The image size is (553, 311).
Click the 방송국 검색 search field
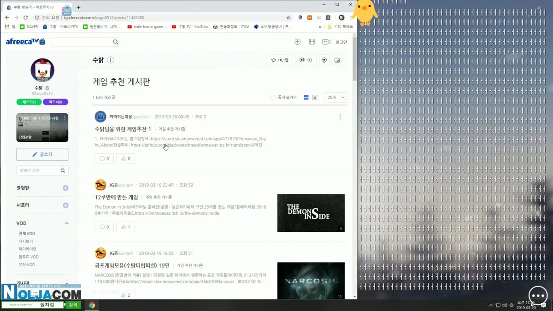click(42, 170)
